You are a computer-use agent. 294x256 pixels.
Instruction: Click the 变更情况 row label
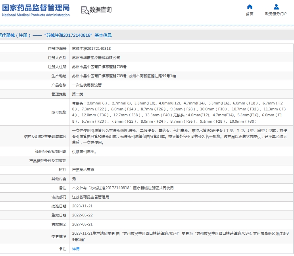point(59,237)
